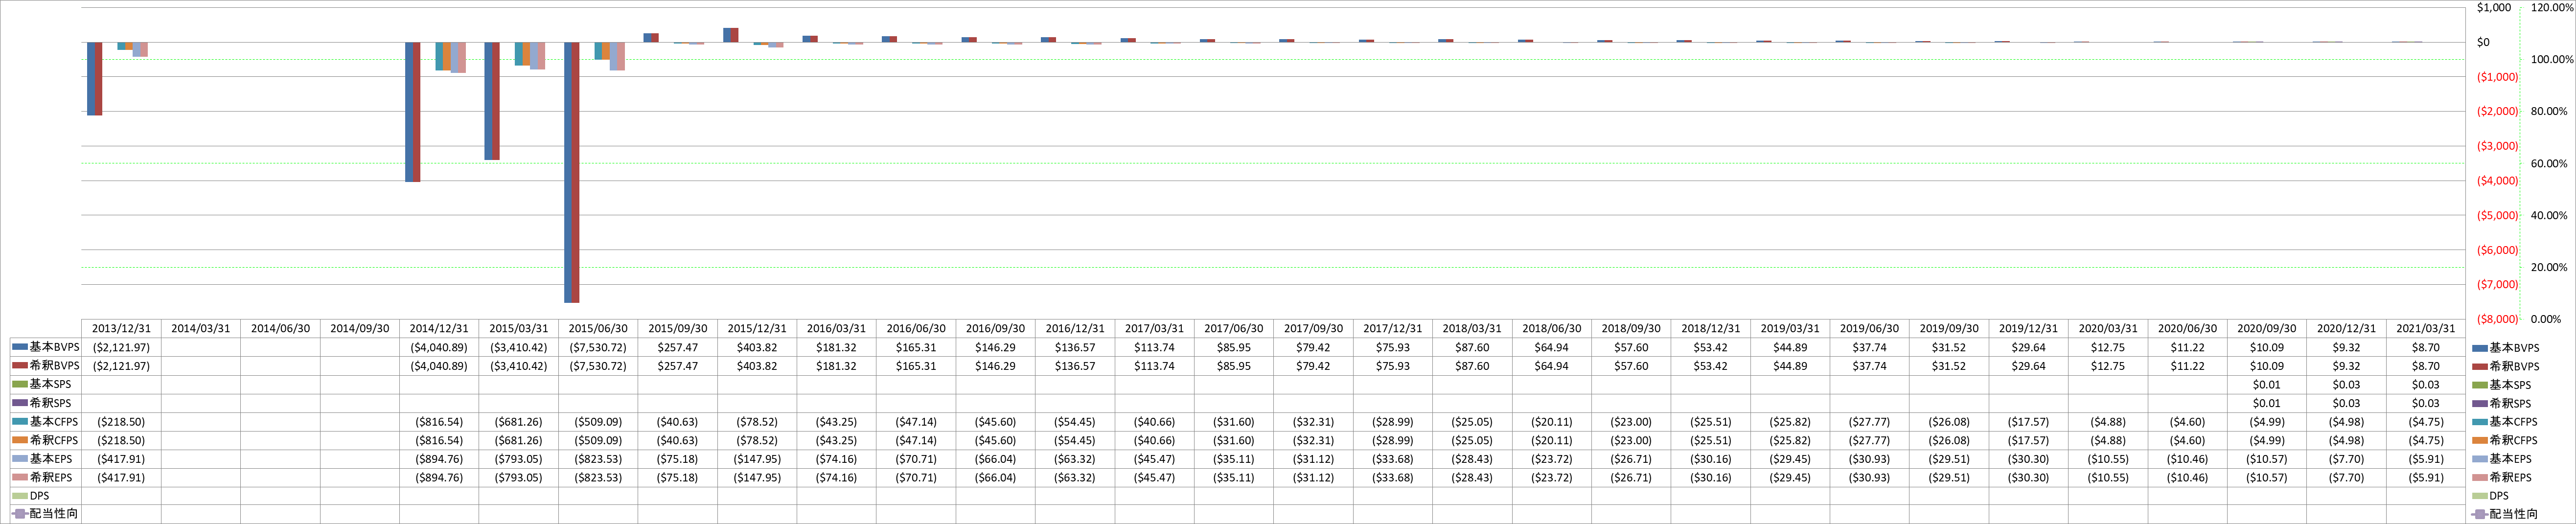2576x524 pixels.
Task: Click the 2013/12/31 BVPS bar in chart
Action: click(x=94, y=78)
